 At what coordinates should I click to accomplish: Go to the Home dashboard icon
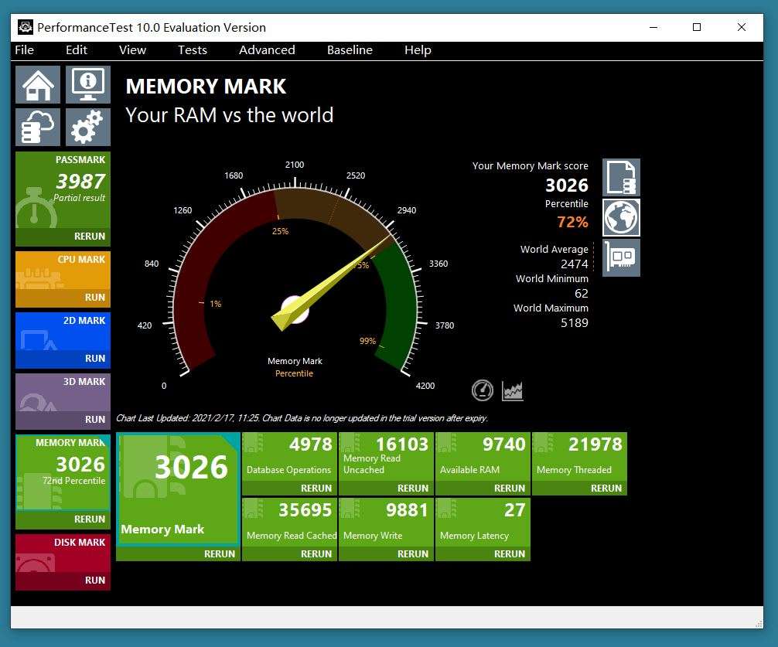click(38, 85)
